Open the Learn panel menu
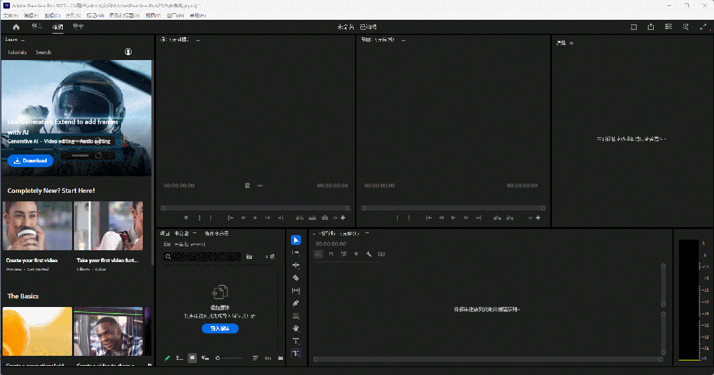The width and height of the screenshot is (714, 375). click(x=22, y=40)
